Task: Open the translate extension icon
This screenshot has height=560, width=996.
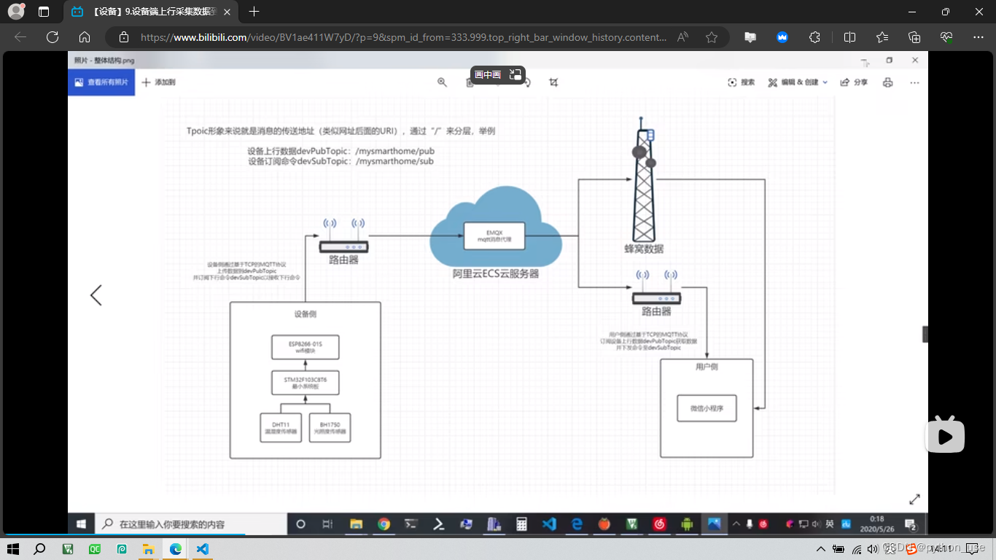Action: (x=750, y=37)
